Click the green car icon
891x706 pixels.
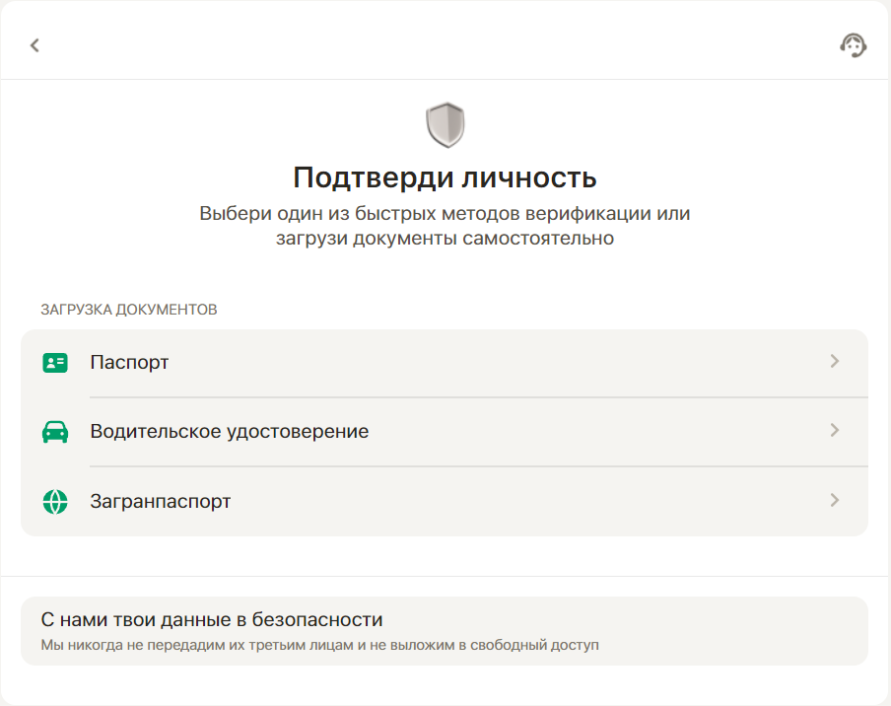pyautogui.click(x=55, y=432)
